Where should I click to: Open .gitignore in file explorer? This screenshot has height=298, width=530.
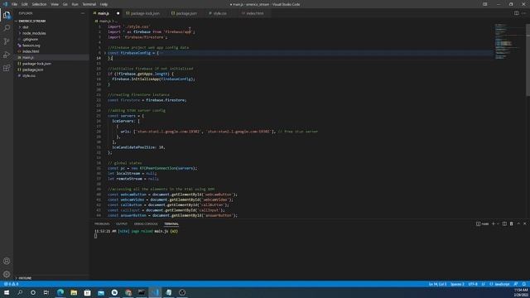30,39
